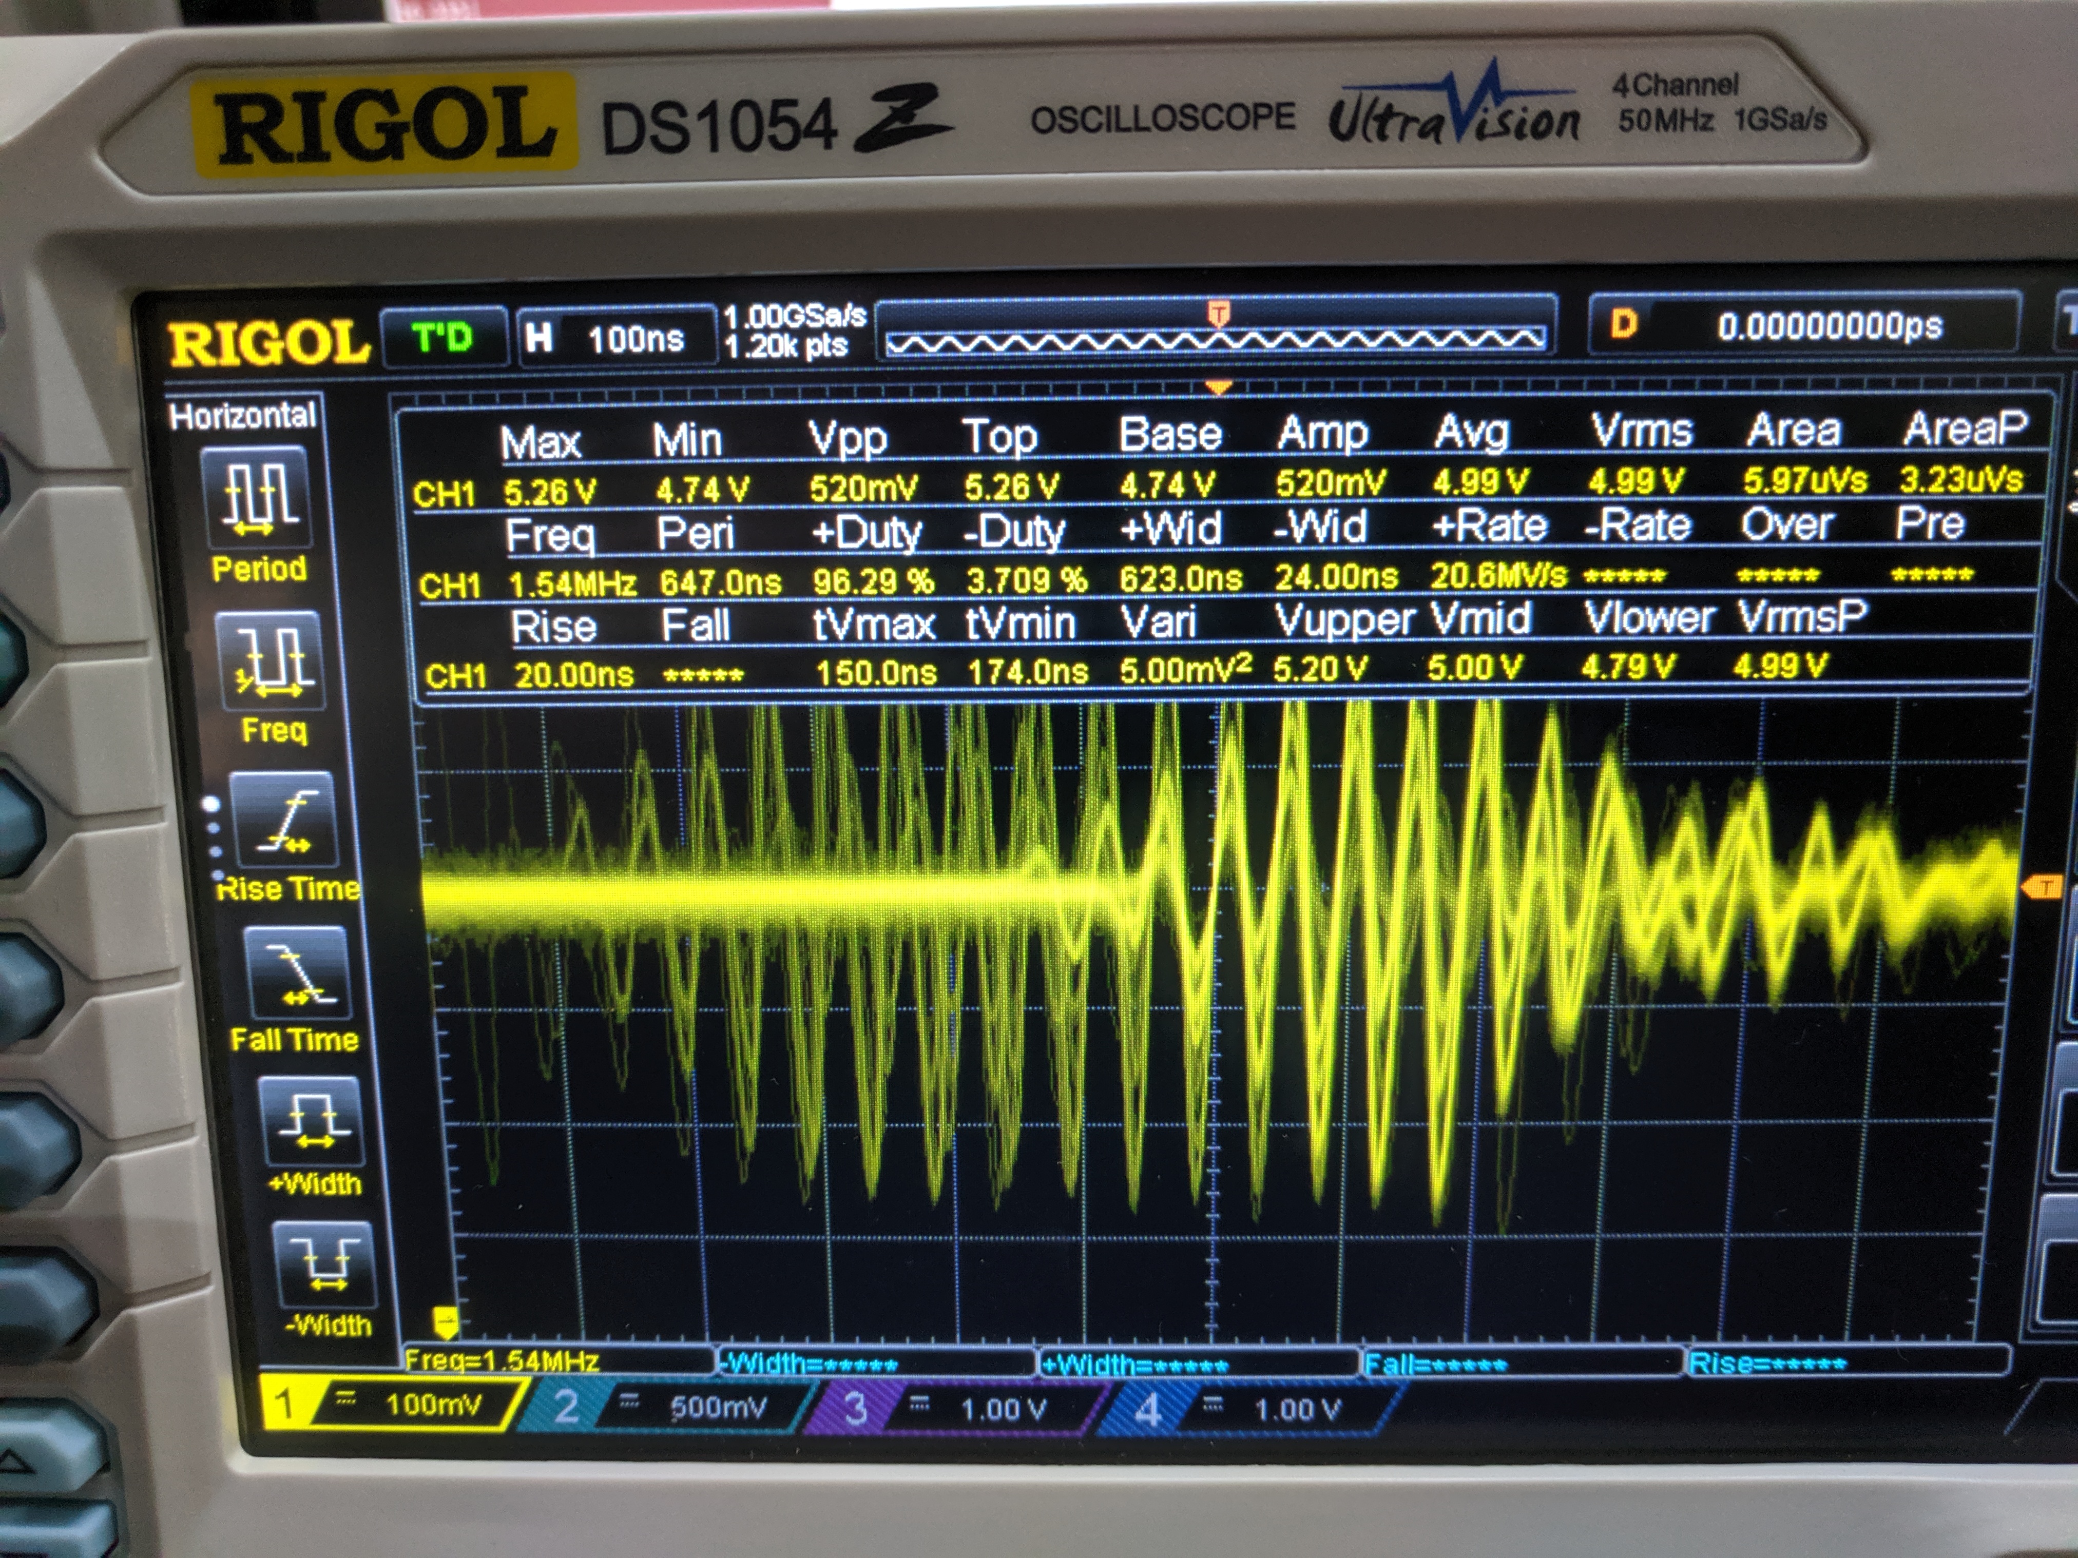Click the Vrms column header
The image size is (2078, 1558).
point(1641,431)
